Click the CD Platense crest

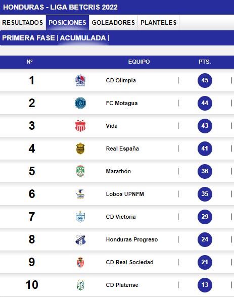click(x=80, y=285)
